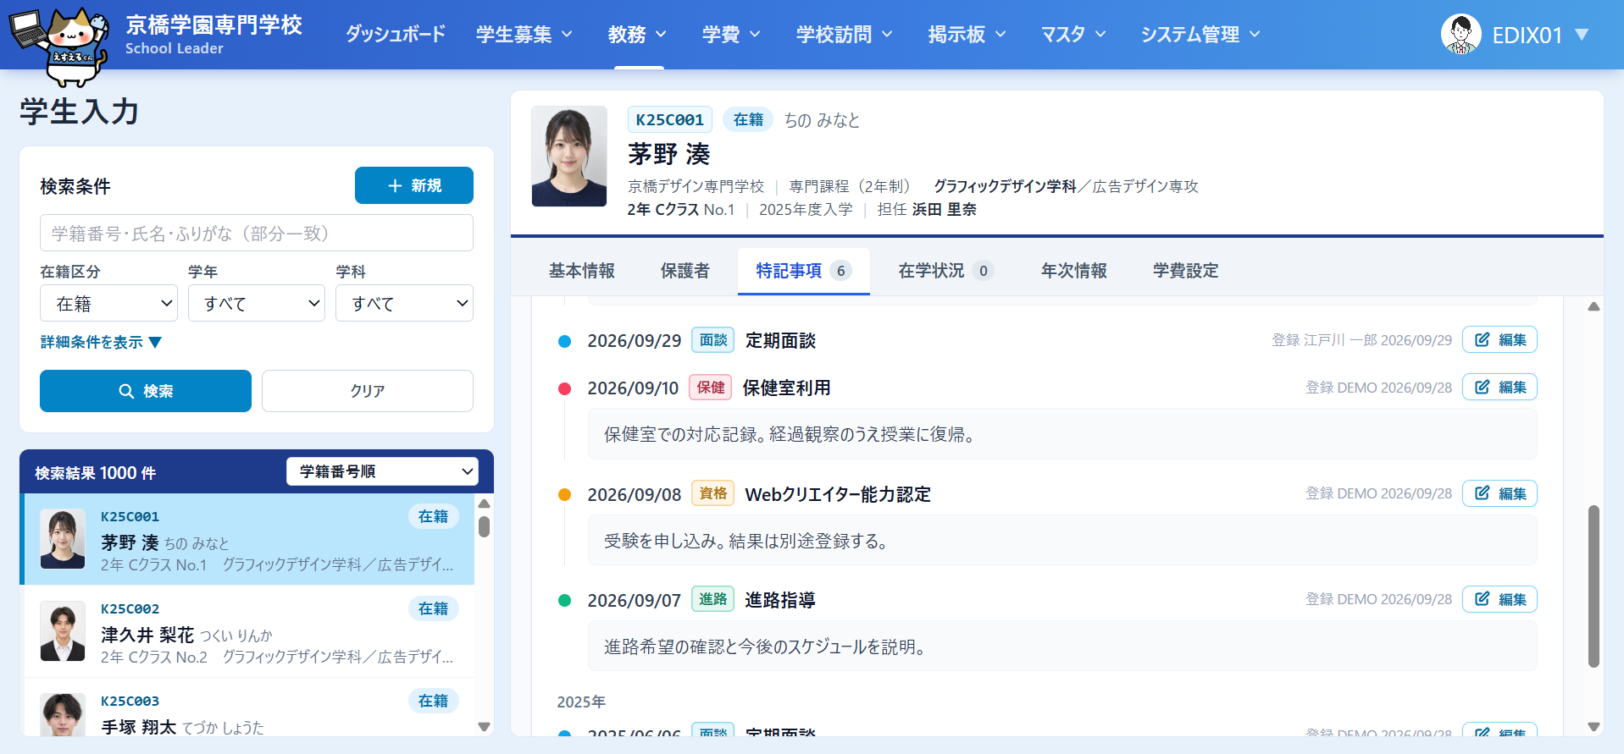Open the 在籍区分 dropdown
Image resolution: width=1624 pixels, height=754 pixels.
pyautogui.click(x=108, y=303)
